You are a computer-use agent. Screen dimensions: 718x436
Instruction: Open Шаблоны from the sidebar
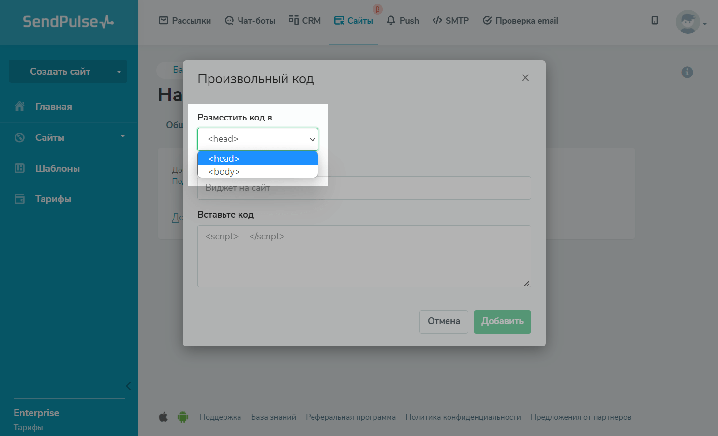[x=57, y=168]
